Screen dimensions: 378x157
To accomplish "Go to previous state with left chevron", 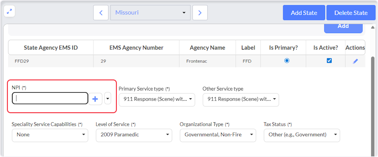I will 101,13.
